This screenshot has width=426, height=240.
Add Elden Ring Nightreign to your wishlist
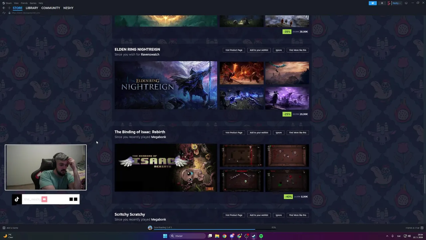259,50
